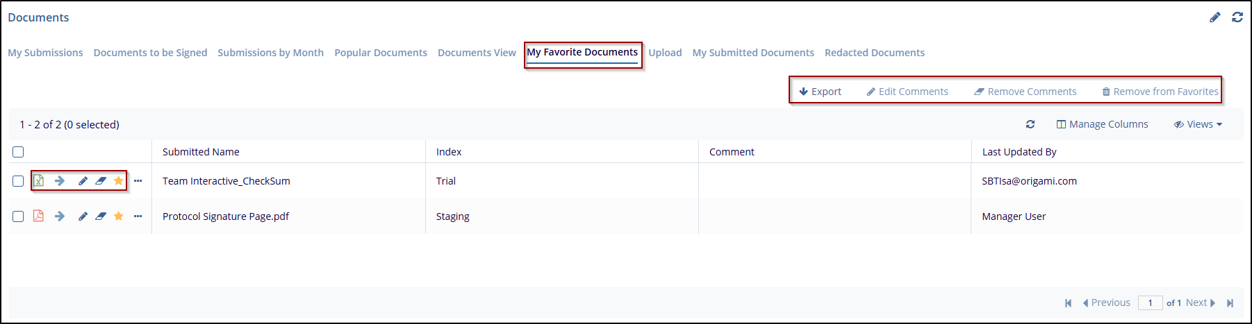Screen dimensions: 1252x324
Task: Click the page number input field
Action: 1150,302
